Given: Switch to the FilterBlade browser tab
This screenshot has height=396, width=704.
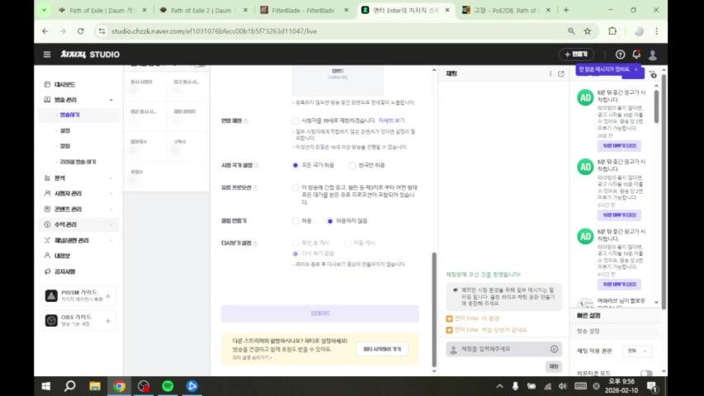Looking at the screenshot, I should [x=304, y=10].
